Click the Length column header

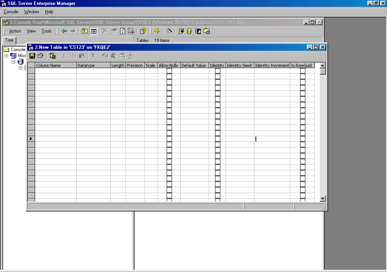click(118, 65)
